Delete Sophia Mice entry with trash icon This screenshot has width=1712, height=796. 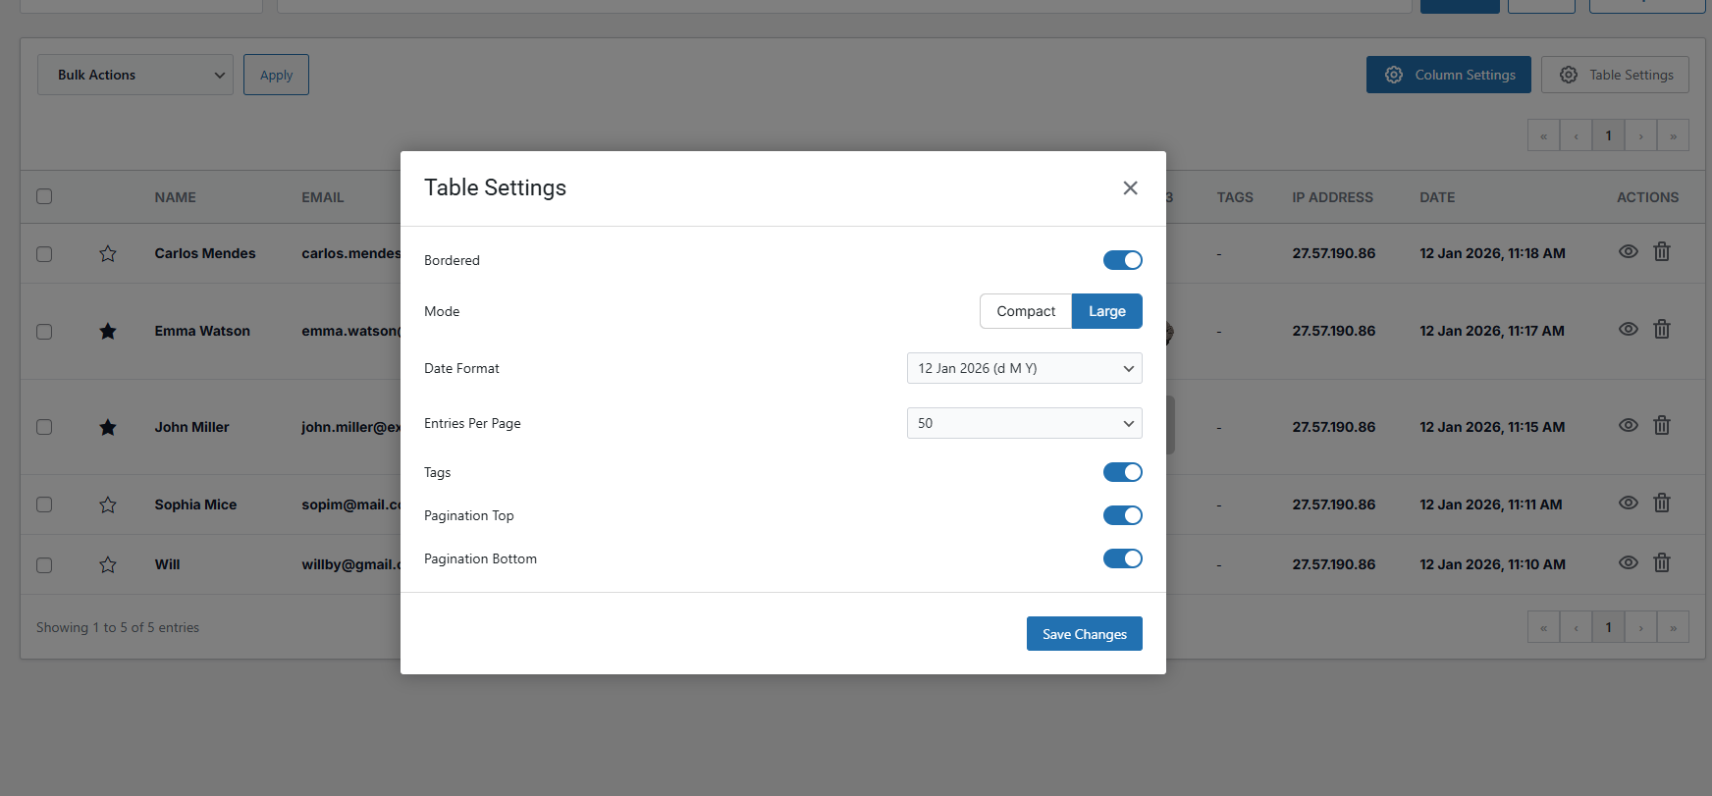(x=1661, y=504)
